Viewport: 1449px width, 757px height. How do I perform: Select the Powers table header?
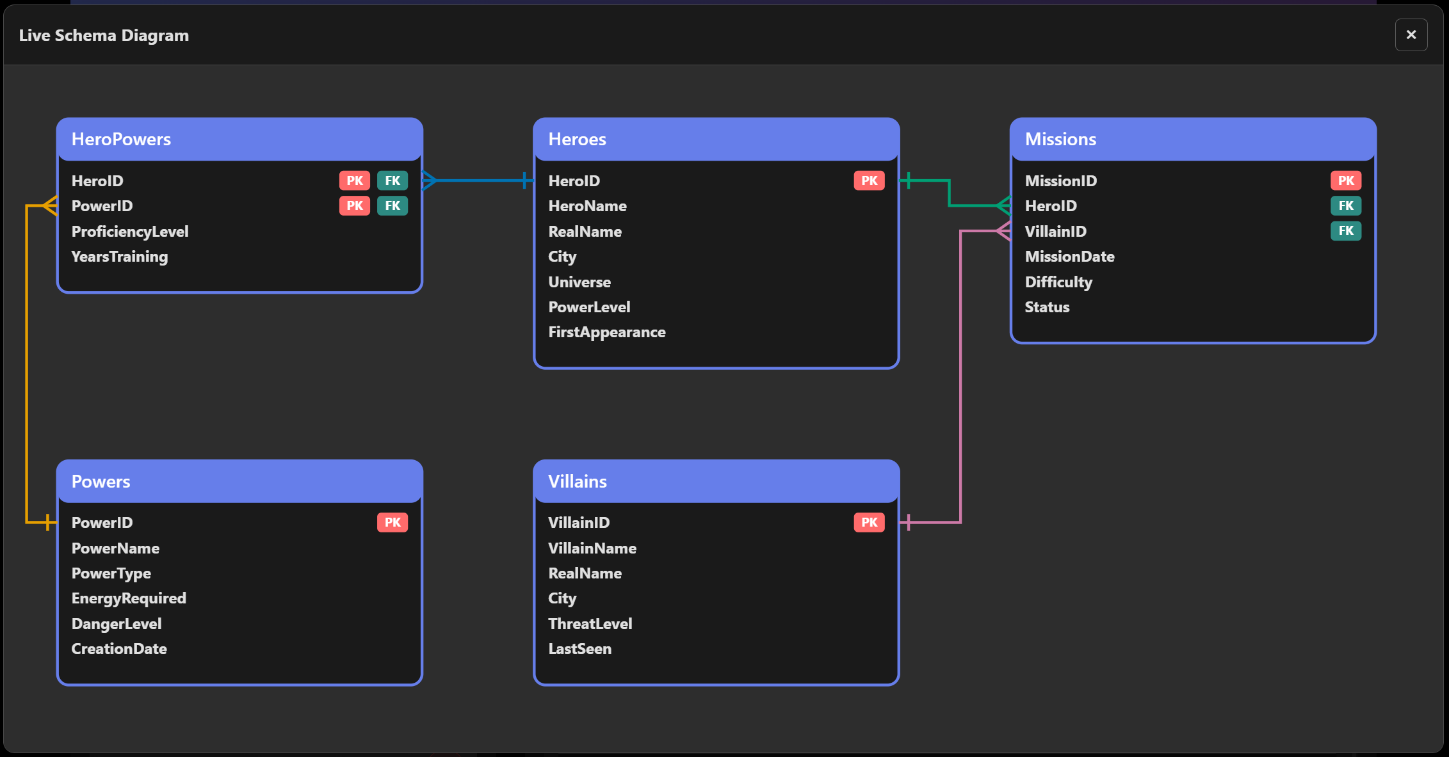click(x=239, y=481)
